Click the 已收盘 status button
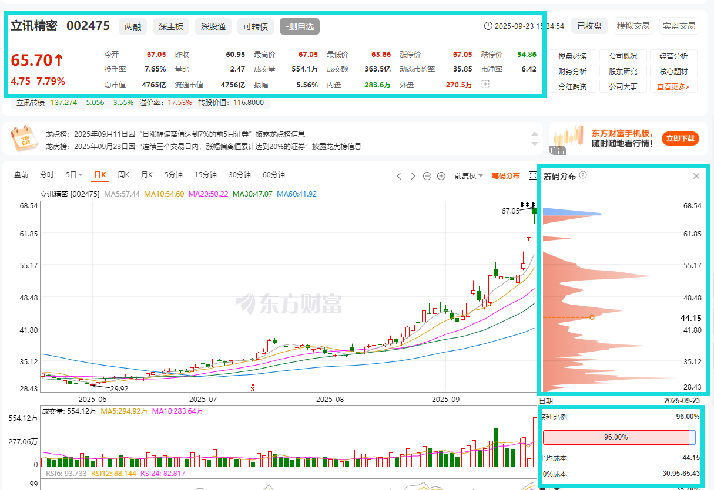Screen dimensions: 714x490 [x=589, y=26]
